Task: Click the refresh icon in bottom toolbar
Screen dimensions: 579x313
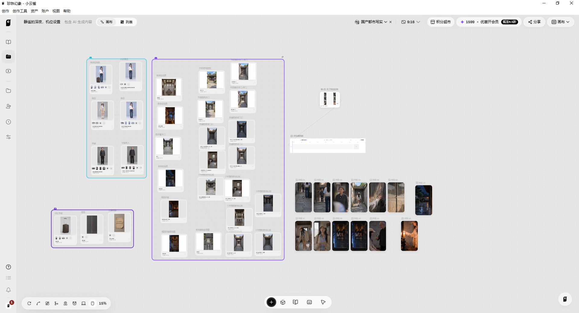Action: pyautogui.click(x=29, y=303)
